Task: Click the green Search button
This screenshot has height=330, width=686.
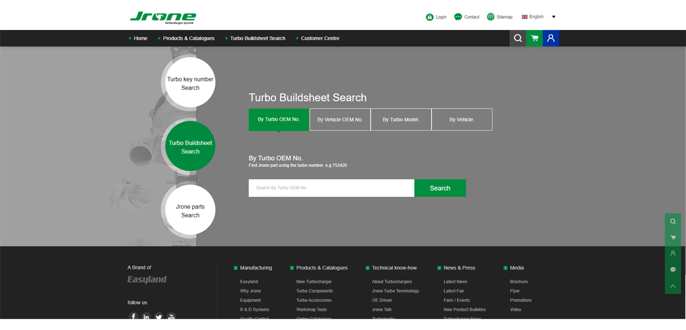Action: (x=440, y=188)
